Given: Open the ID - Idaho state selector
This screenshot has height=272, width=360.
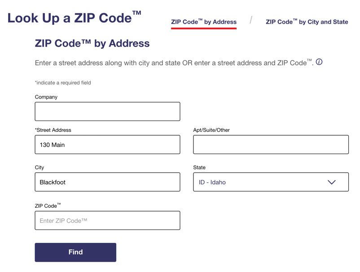Looking at the screenshot, I should click(271, 182).
